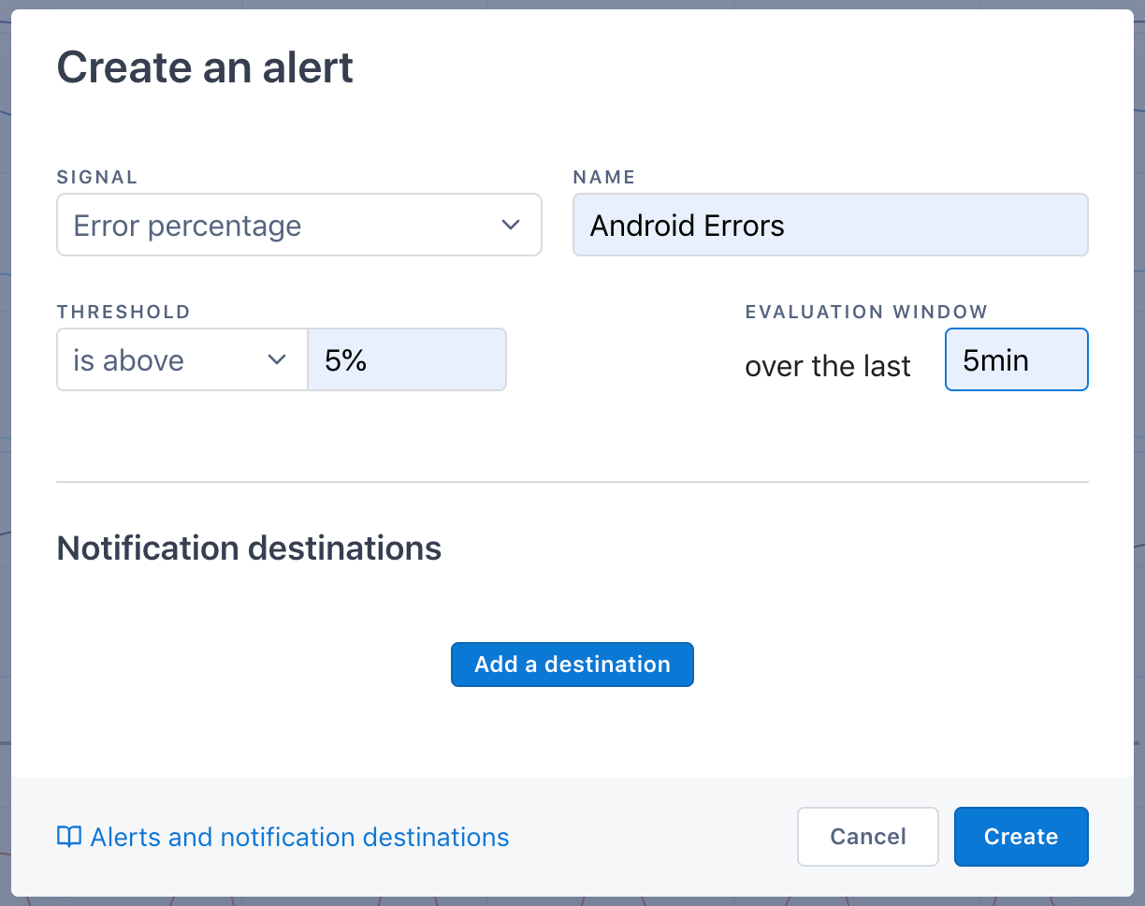
Task: Open the Error percentage signal dropdown
Action: 298,225
